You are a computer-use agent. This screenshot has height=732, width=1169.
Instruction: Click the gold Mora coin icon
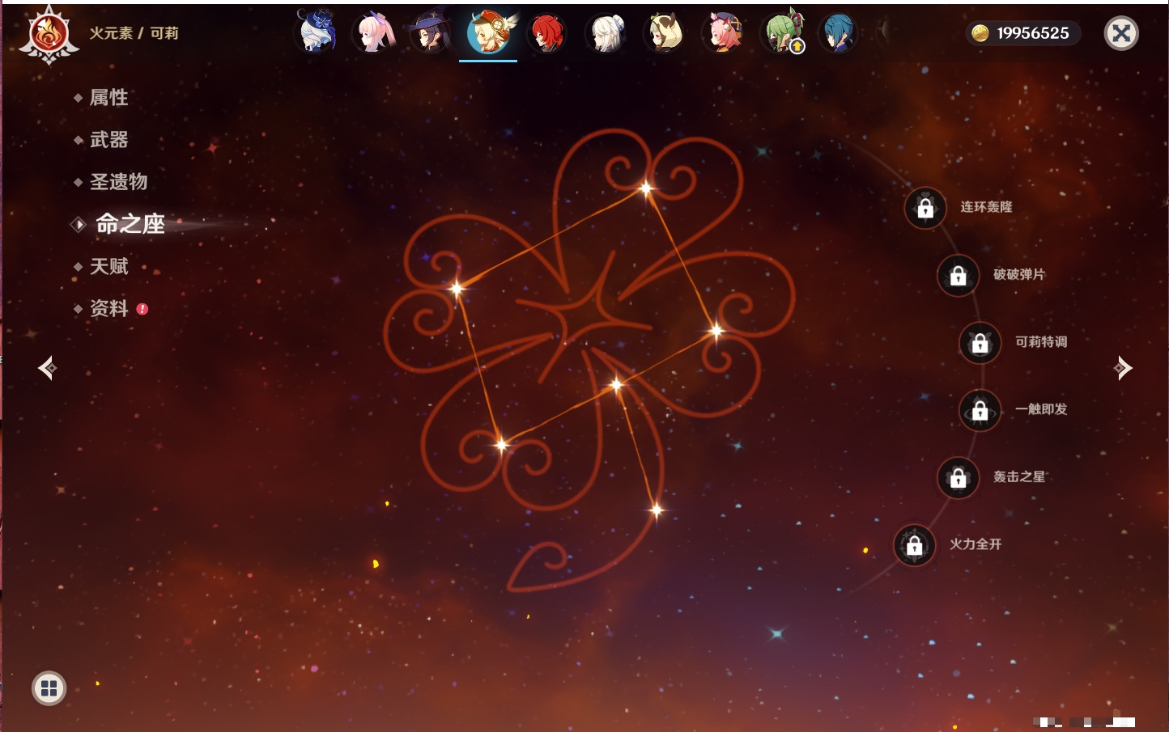coord(980,33)
